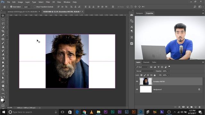205x115 pixels.
Task: Select the Blur tool
Action: coord(3,62)
